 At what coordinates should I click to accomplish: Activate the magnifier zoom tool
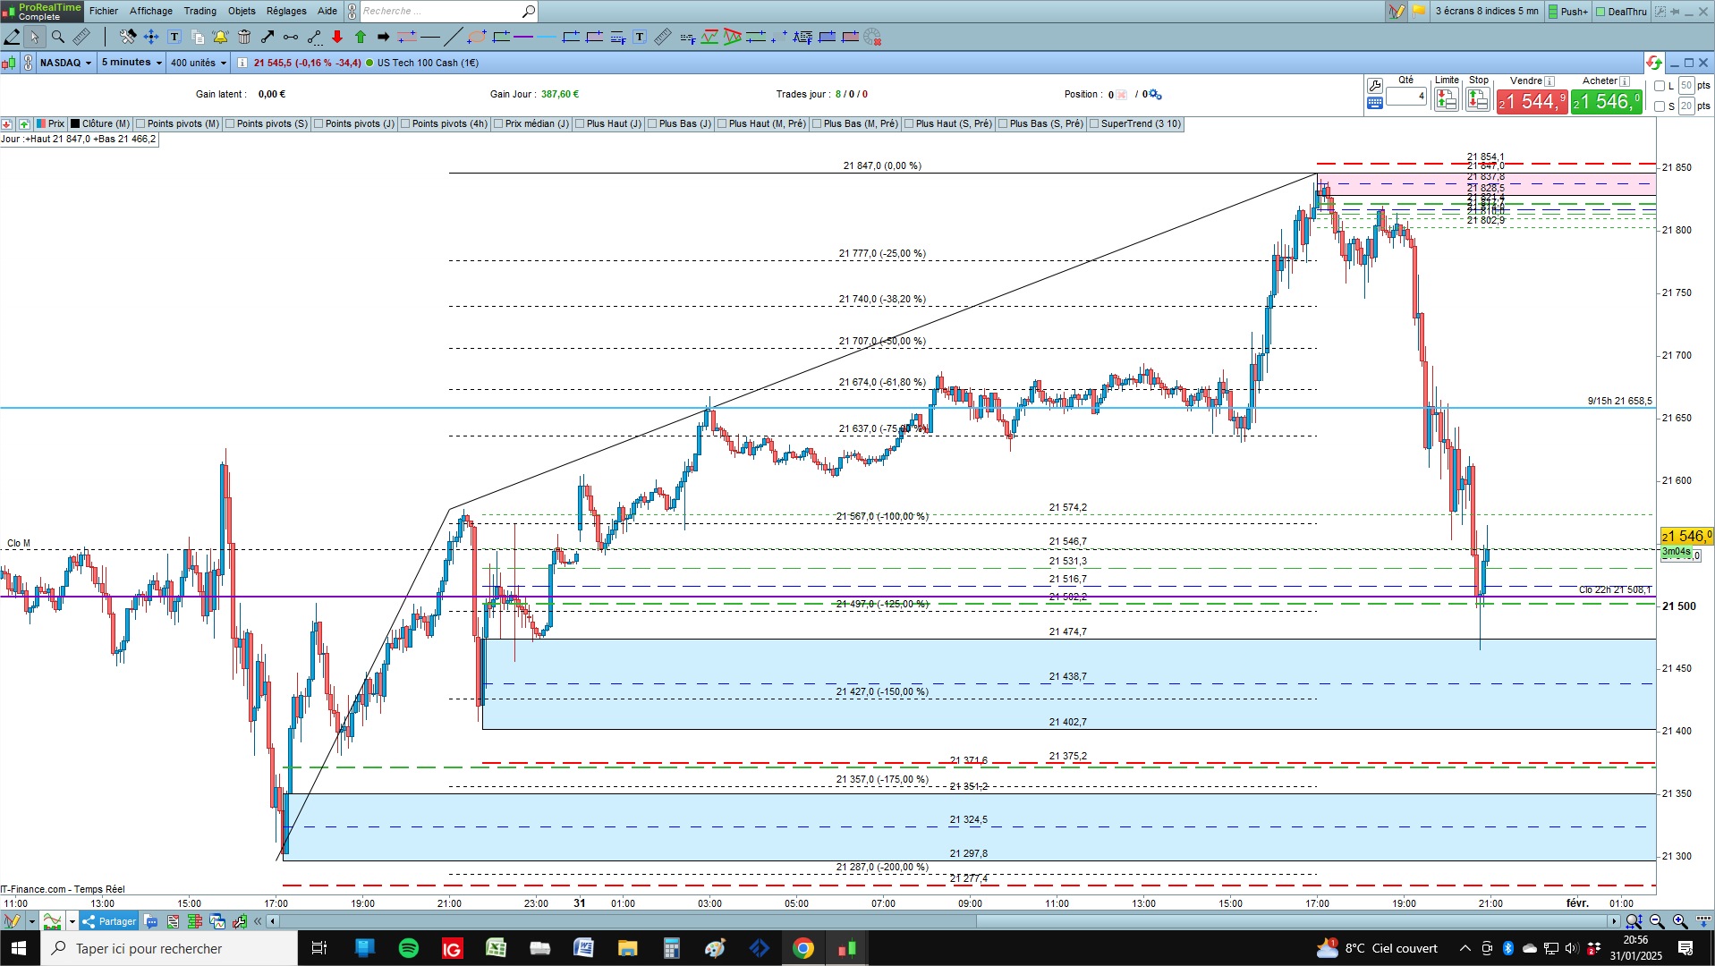58,37
